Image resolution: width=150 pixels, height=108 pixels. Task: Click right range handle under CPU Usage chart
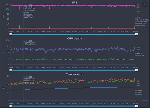pyautogui.click(x=136, y=70)
